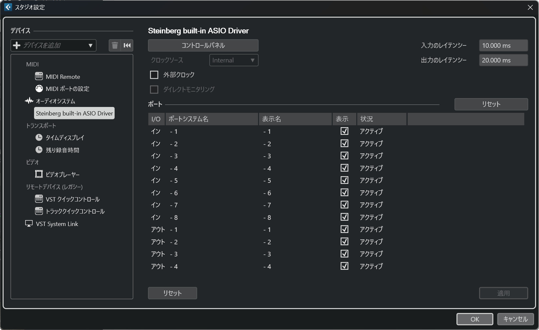539x330 pixels.
Task: Expand the クロックソース Internal dropdown
Action: point(234,60)
